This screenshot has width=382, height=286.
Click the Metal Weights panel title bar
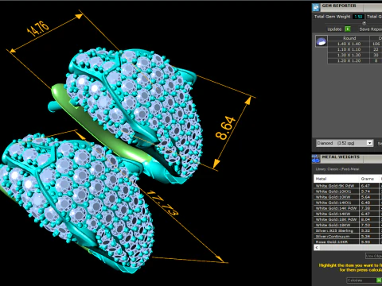tap(351, 159)
